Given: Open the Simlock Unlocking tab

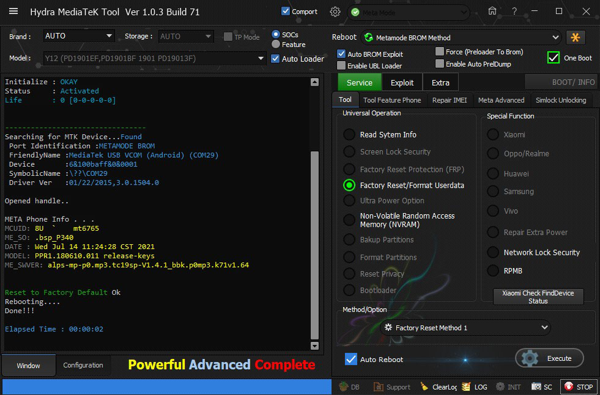Looking at the screenshot, I should point(561,100).
